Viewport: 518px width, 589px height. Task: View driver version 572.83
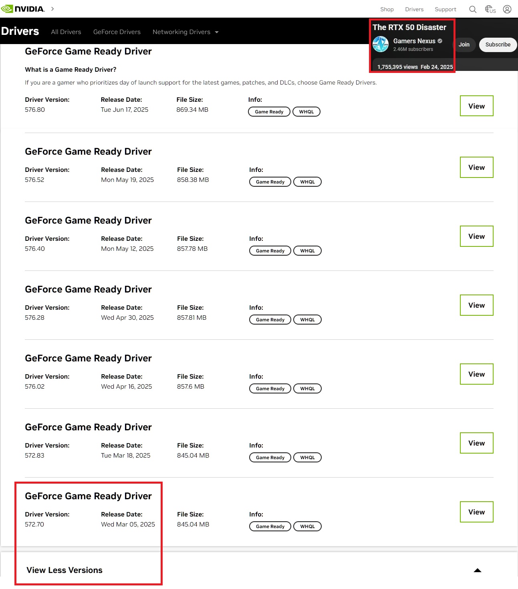click(x=477, y=443)
